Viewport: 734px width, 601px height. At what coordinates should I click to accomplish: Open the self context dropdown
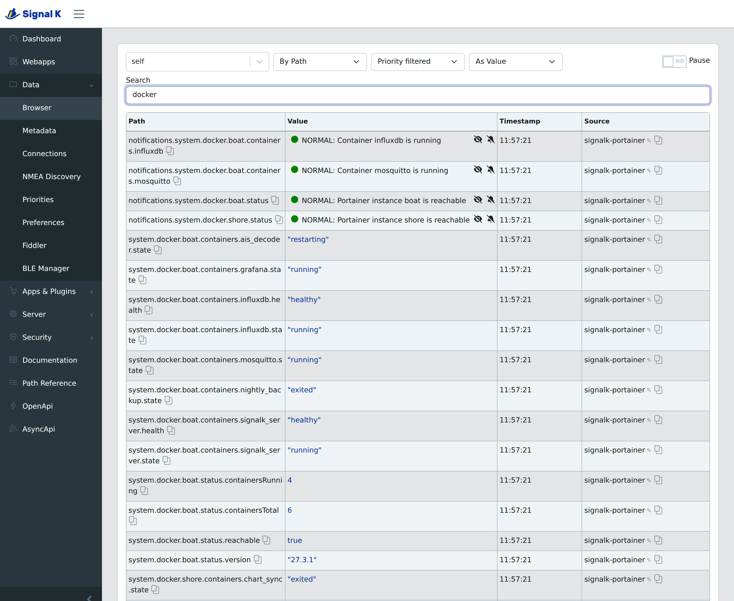pyautogui.click(x=197, y=62)
